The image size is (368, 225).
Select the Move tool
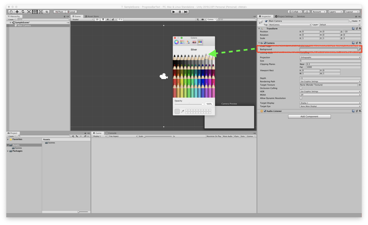(x=17, y=12)
